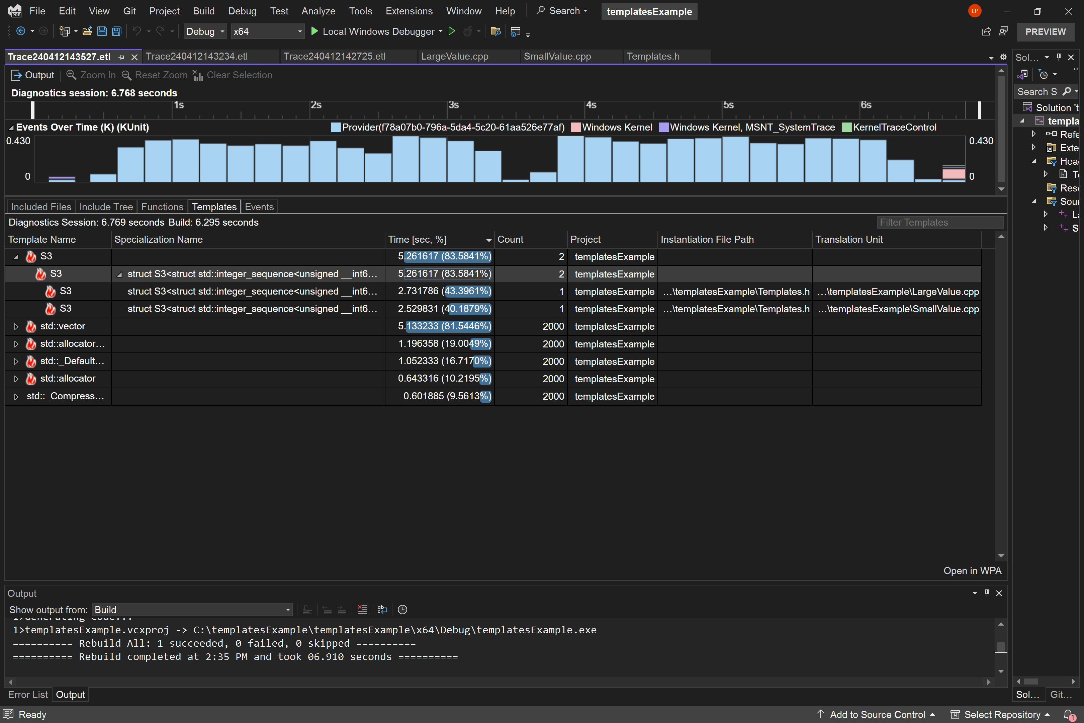Click the Reset Zoom magnifier icon
Screen dimensions: 1084x723
coord(126,75)
